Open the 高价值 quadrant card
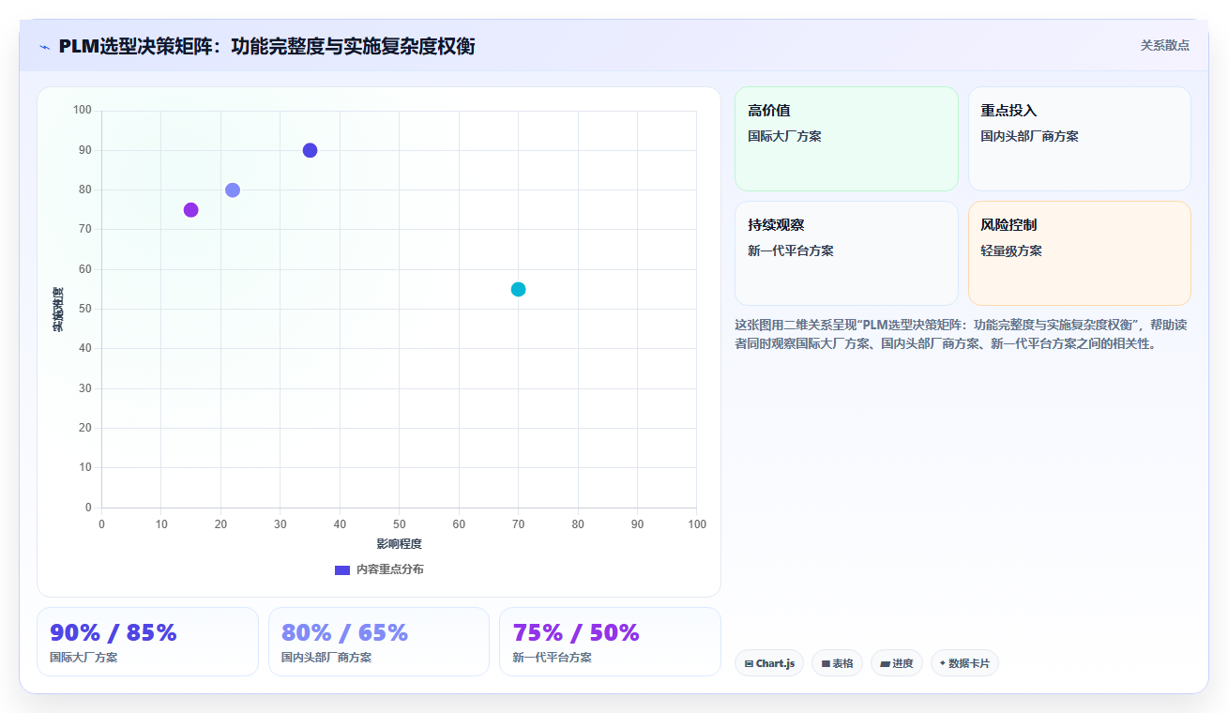The height and width of the screenshot is (713, 1228). click(x=846, y=139)
